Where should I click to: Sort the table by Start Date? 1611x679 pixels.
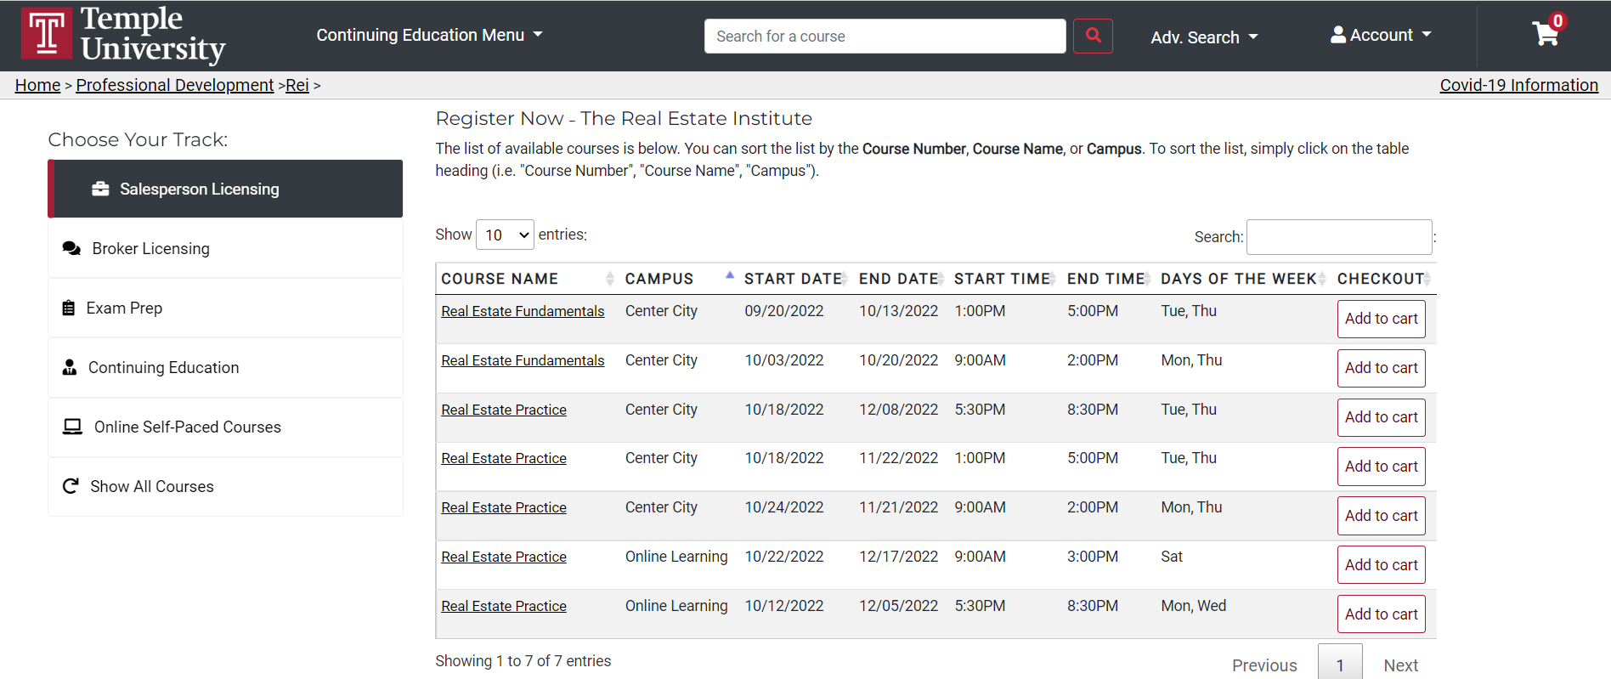[793, 279]
